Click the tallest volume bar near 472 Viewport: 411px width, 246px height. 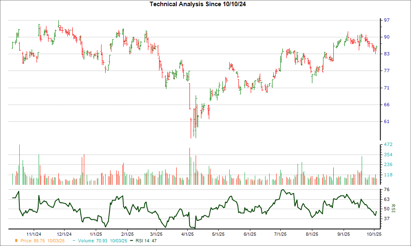pyautogui.click(x=19, y=164)
